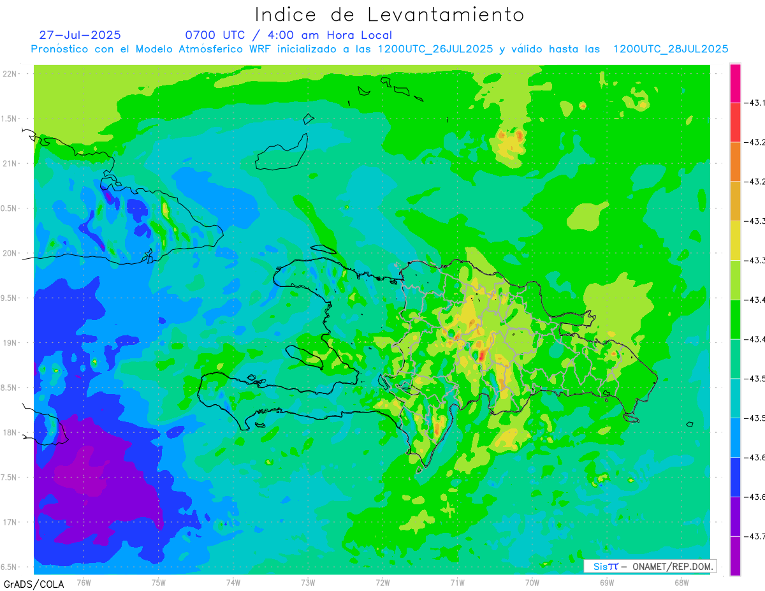Select the date text '27-Jul-2025'
765x591 pixels.
(80, 35)
